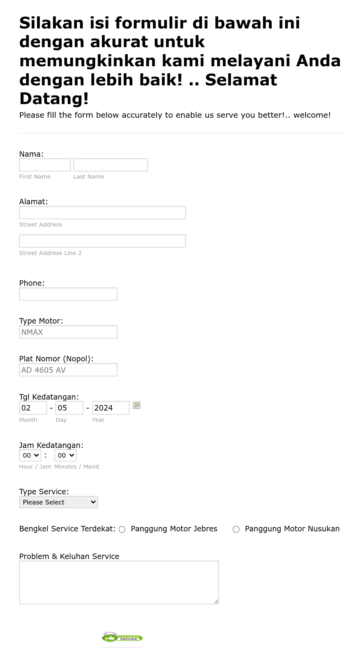Open the Minutes dropdown under Jam Kedatangan
This screenshot has width=363, height=660.
[65, 455]
